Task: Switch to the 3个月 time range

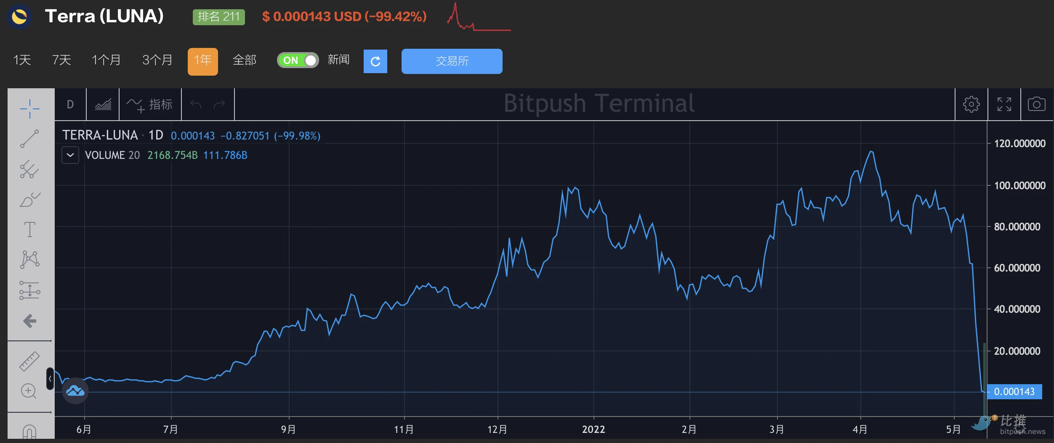Action: [x=157, y=60]
